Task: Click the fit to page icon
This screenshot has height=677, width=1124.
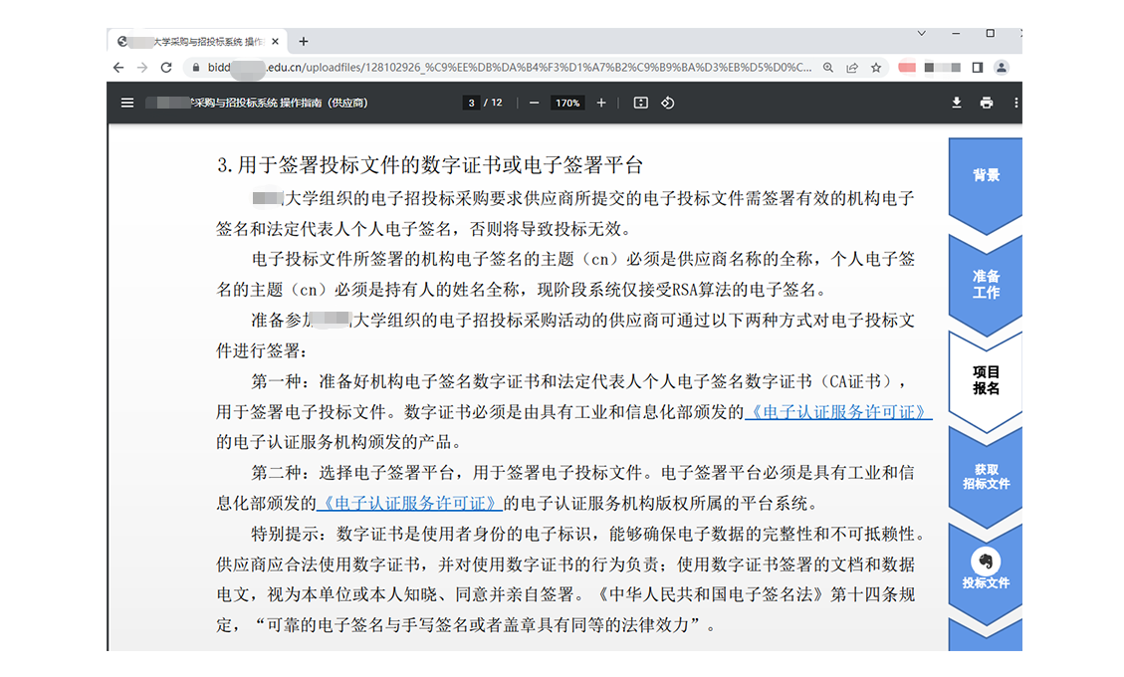Action: point(640,103)
